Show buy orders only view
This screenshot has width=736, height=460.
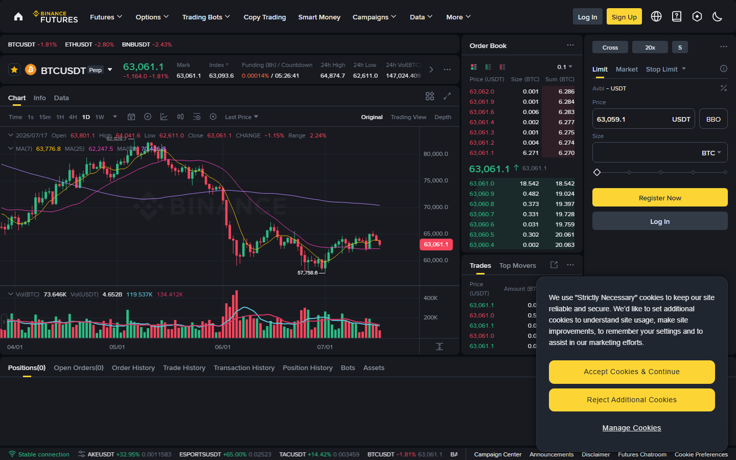point(488,67)
